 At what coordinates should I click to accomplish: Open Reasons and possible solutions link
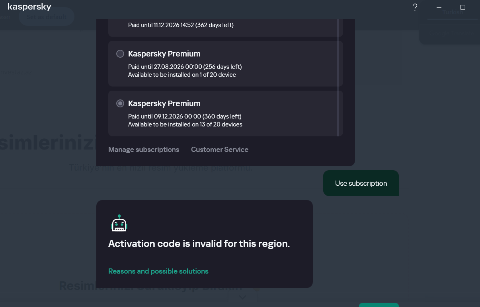point(158,271)
